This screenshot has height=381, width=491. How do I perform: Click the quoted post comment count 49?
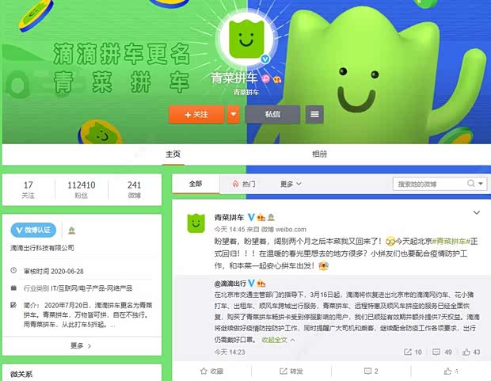pos(442,352)
